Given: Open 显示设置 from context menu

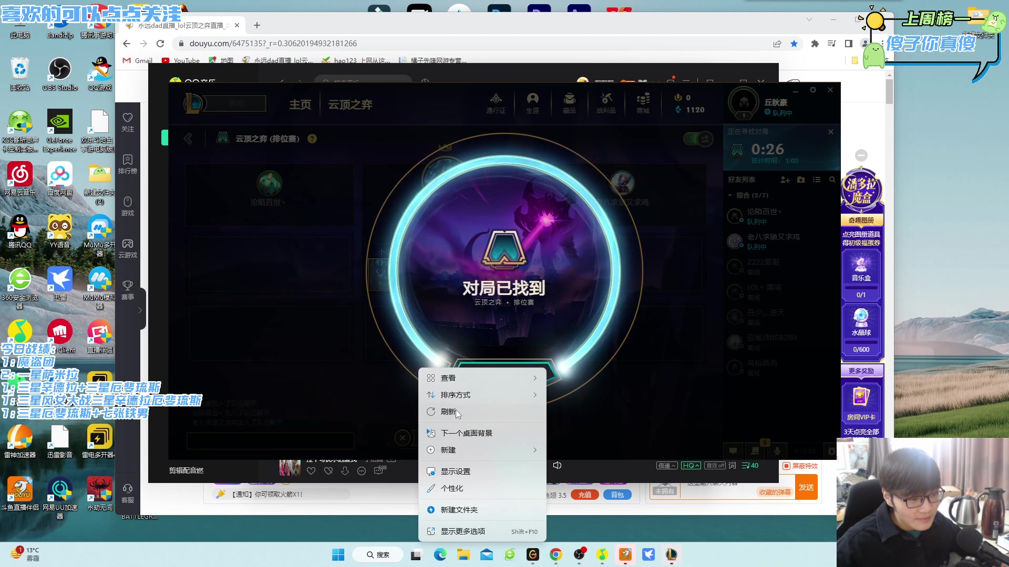Looking at the screenshot, I should [x=482, y=471].
